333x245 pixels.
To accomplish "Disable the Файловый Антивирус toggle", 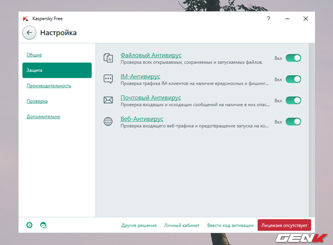I will click(293, 58).
